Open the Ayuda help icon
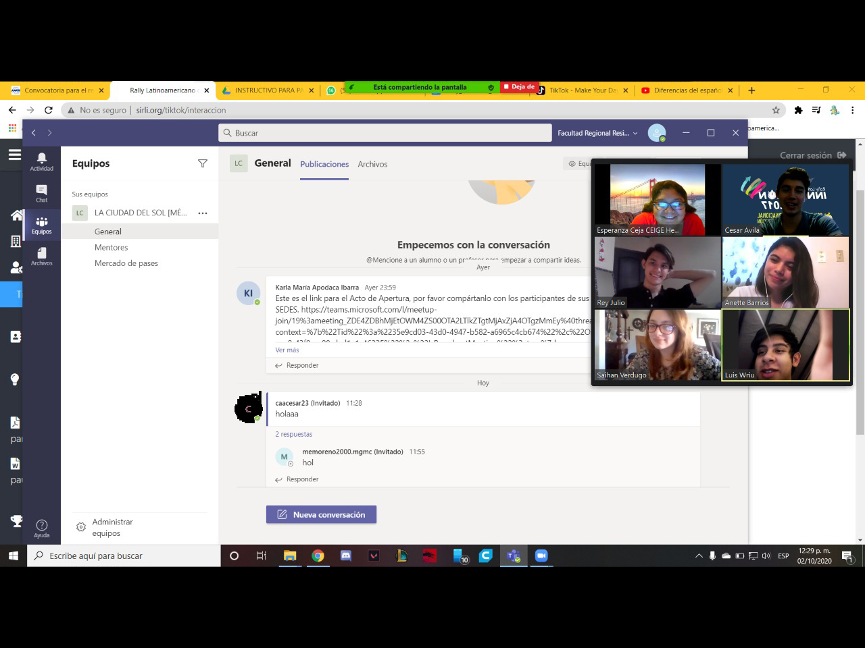The height and width of the screenshot is (648, 865). [x=41, y=528]
